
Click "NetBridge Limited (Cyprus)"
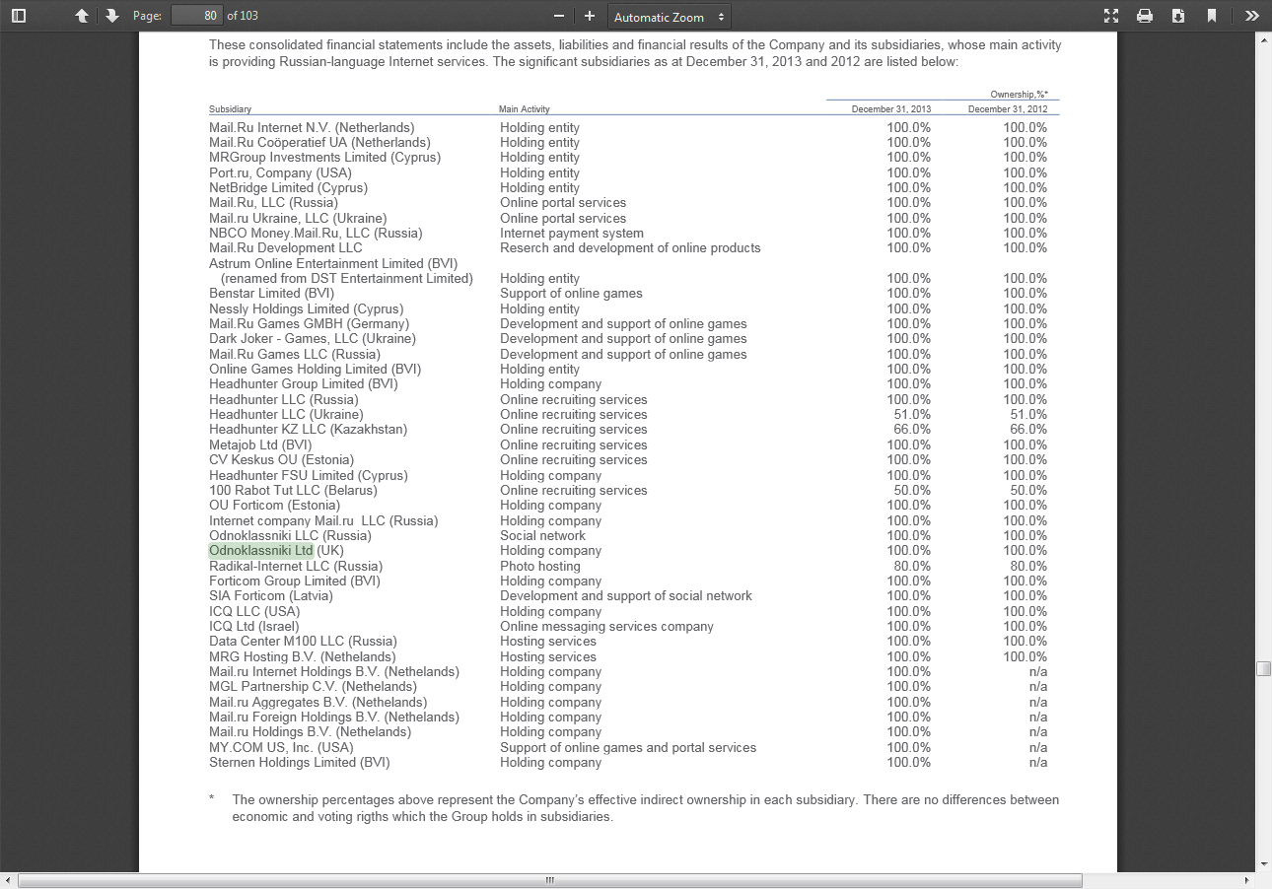point(288,188)
